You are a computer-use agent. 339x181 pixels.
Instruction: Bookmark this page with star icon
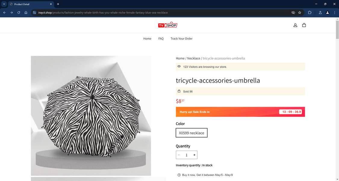[300, 13]
